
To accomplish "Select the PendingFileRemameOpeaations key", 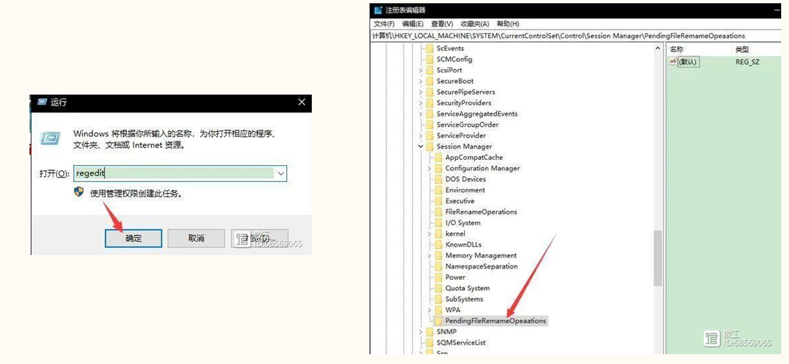I will (495, 321).
